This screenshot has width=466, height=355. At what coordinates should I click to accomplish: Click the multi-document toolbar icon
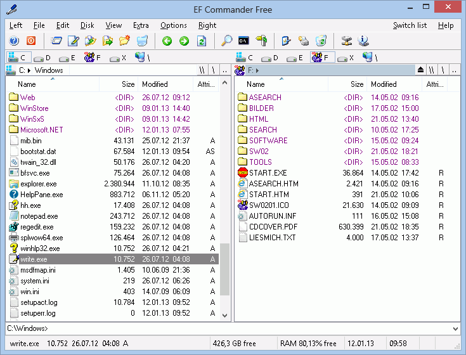(304, 41)
